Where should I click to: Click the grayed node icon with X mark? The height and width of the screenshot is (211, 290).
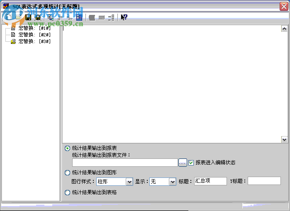(x=60, y=17)
